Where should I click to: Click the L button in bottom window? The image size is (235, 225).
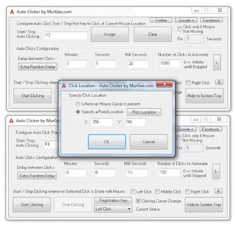pyautogui.click(x=216, y=171)
